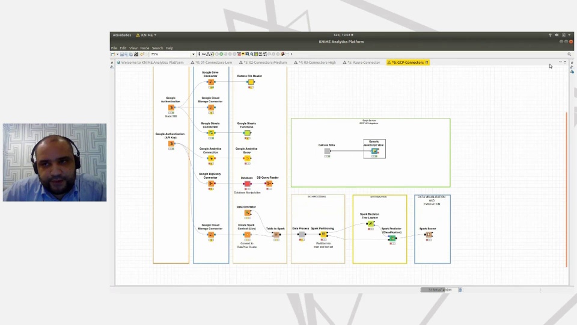Screen dimensions: 577x325
Task: Open the Help menu
Action: 169,48
